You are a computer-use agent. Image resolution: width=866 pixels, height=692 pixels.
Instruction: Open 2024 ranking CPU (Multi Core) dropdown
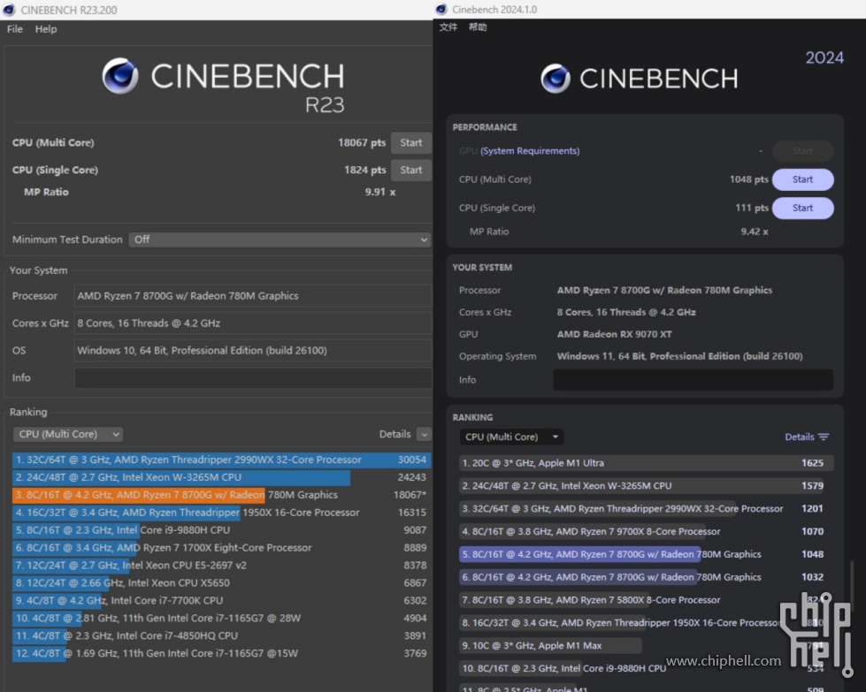(511, 437)
